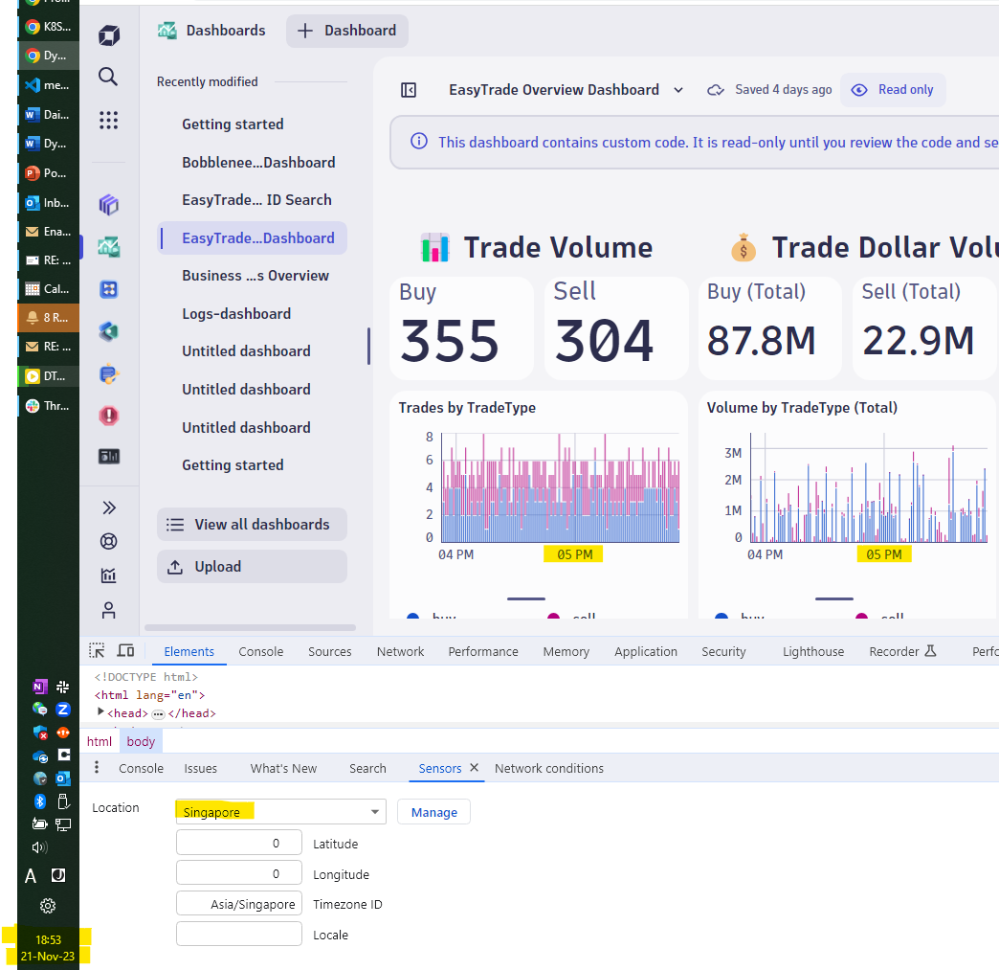The height and width of the screenshot is (970, 999).
Task: Click the Longitude input field
Action: 239,873
